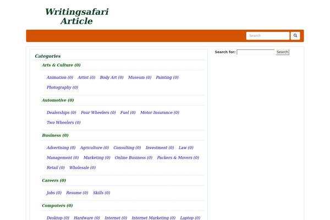Click the Categories heading text

click(48, 56)
